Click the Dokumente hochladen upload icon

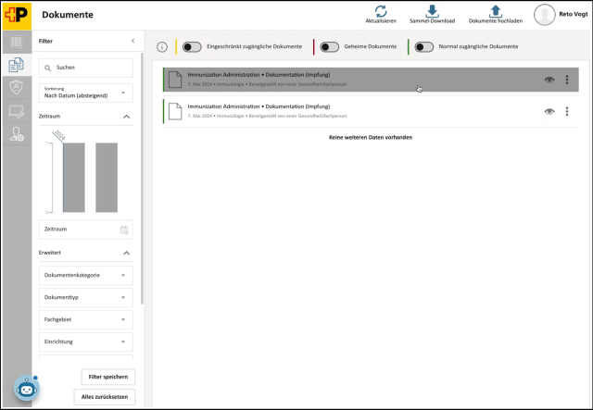(496, 11)
